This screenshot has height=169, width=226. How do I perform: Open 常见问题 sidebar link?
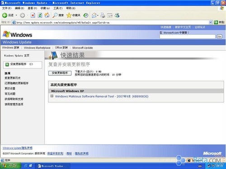click(10, 94)
